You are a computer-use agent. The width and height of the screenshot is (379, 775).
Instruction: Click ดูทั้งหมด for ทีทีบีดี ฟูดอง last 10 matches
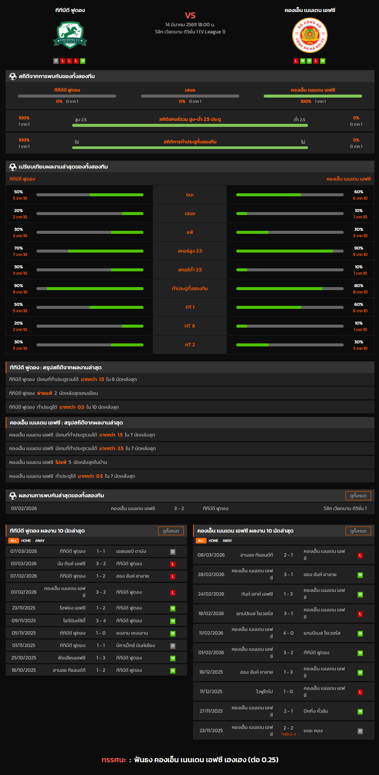coord(171,531)
